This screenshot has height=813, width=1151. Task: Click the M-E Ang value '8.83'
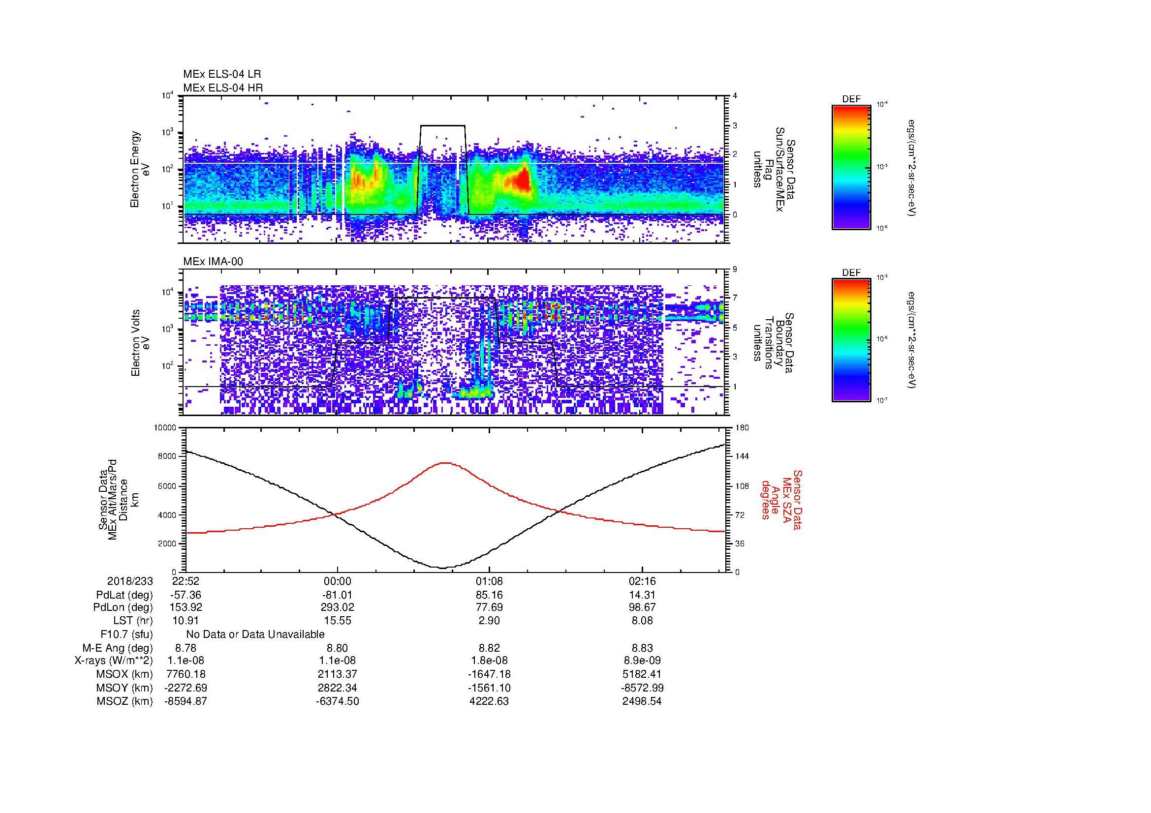pyautogui.click(x=642, y=648)
